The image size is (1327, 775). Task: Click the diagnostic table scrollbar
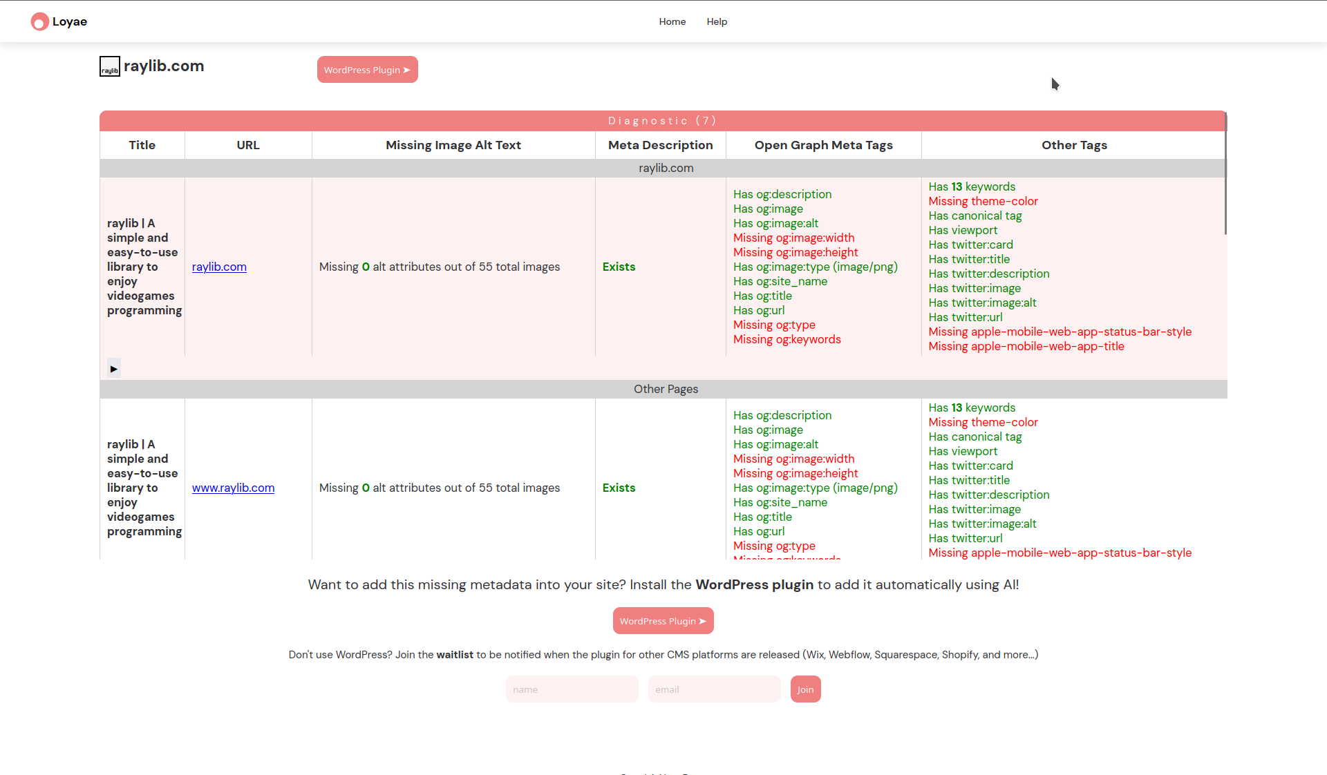coord(1225,174)
